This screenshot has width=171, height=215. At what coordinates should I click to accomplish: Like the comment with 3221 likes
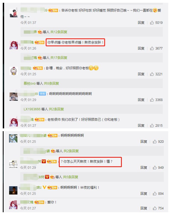(152, 74)
